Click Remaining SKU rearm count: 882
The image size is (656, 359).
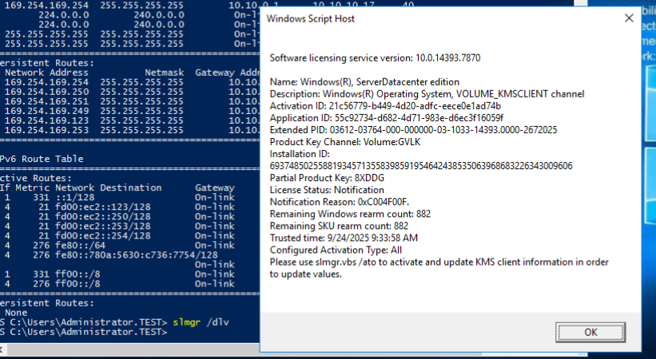[339, 226]
